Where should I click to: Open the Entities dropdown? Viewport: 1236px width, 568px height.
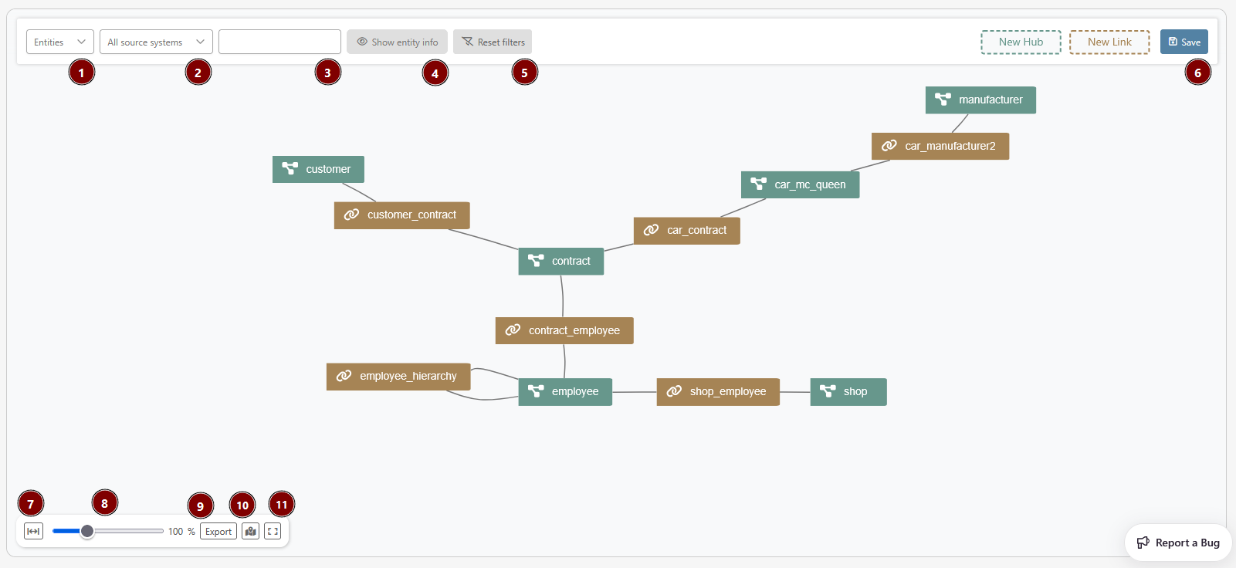(x=59, y=42)
